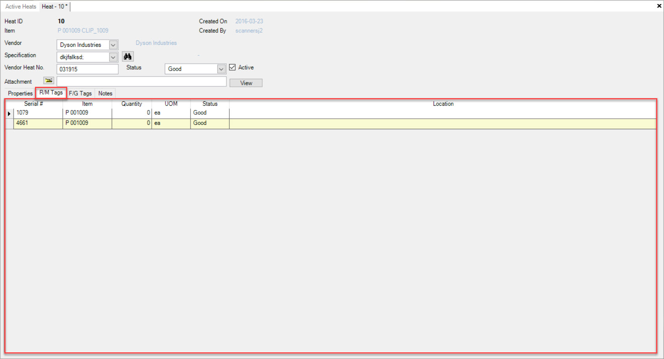Image resolution: width=664 pixels, height=359 pixels.
Task: Click the yellow attachment browse icon
Action: pyautogui.click(x=49, y=81)
